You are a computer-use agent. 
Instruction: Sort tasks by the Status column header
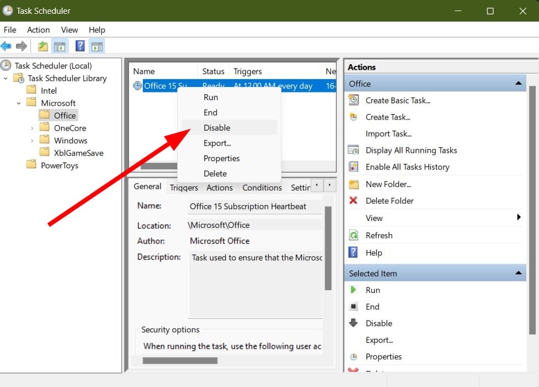point(213,71)
